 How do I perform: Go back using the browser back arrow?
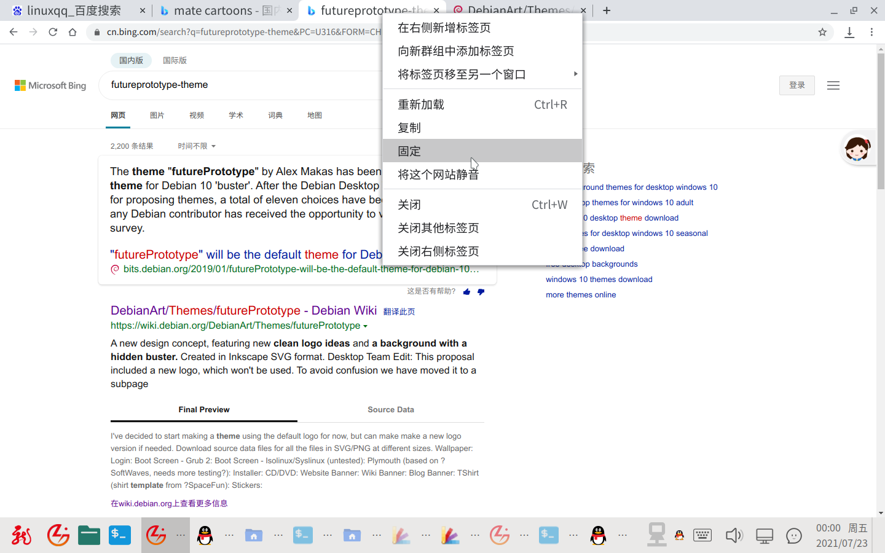(x=14, y=32)
